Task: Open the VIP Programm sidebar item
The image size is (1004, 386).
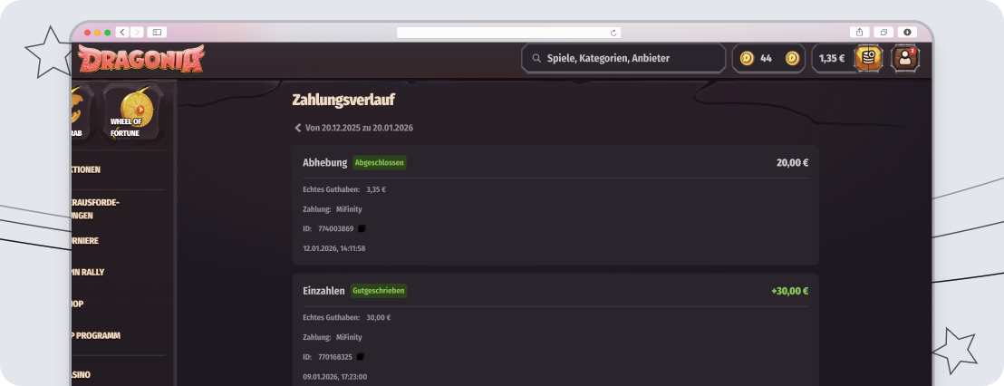Action: pyautogui.click(x=96, y=335)
